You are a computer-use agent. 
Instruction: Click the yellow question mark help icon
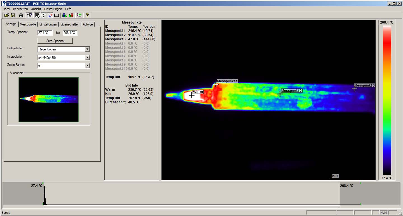pos(87,15)
